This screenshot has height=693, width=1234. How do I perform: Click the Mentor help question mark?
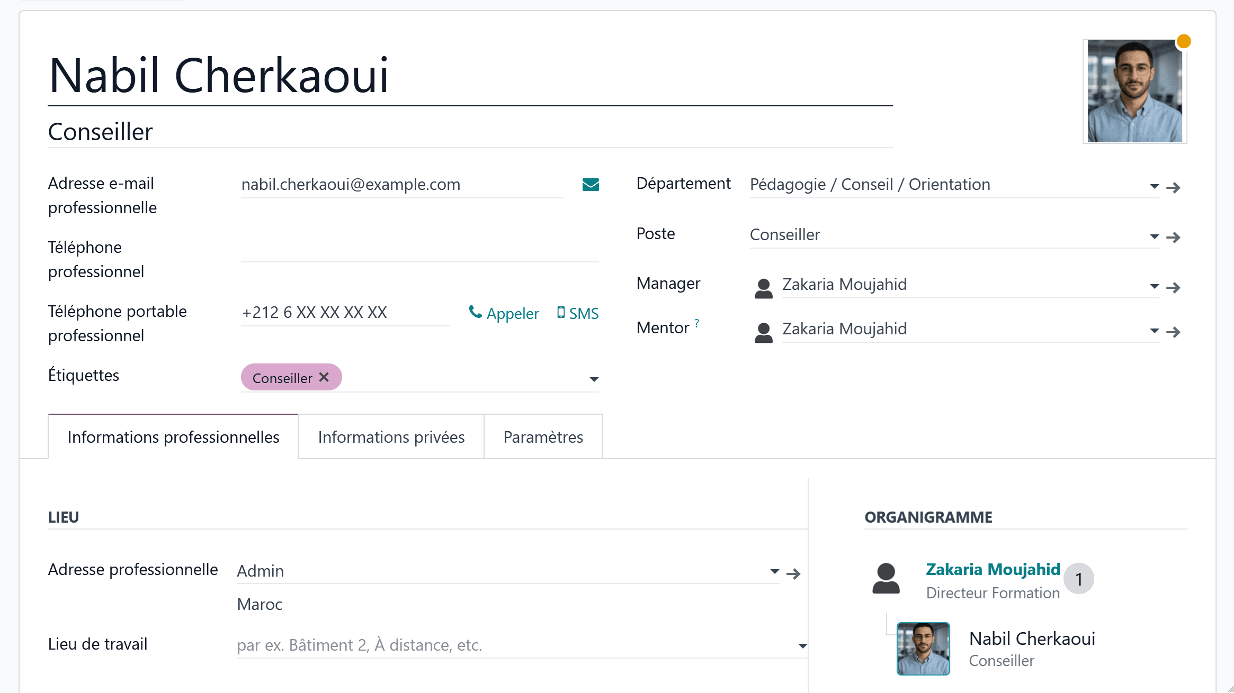pyautogui.click(x=697, y=322)
